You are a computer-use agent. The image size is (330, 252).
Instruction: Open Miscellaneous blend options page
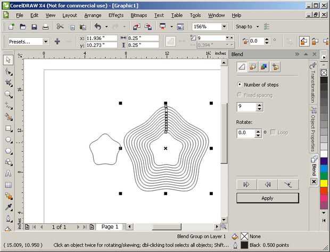click(275, 67)
